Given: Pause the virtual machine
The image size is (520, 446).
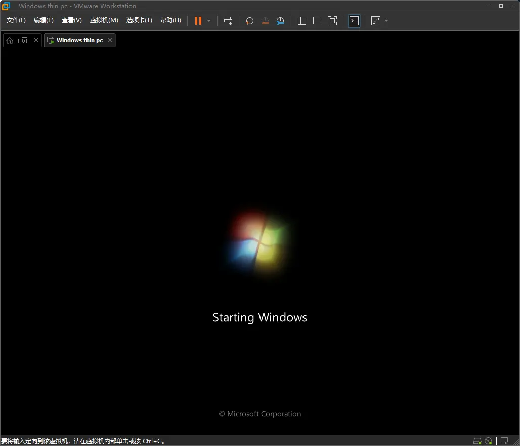Looking at the screenshot, I should tap(198, 21).
